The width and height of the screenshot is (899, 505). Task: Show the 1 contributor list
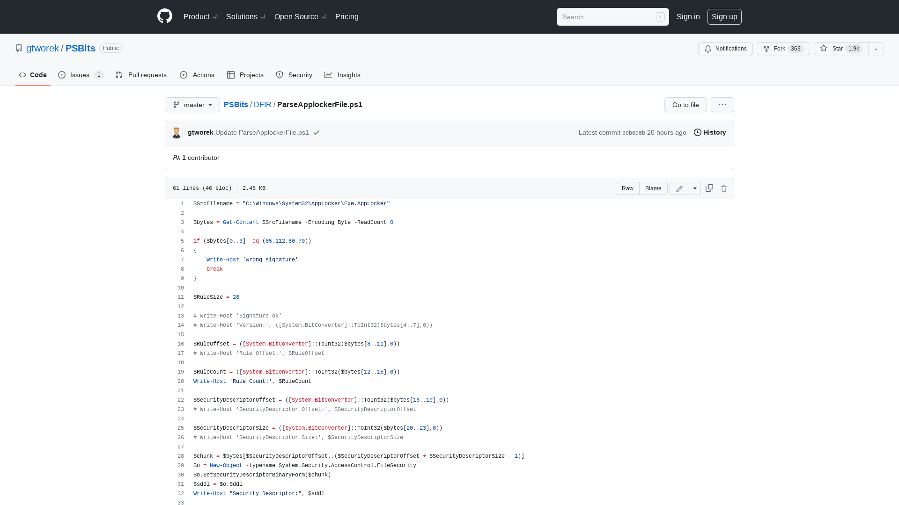tap(196, 158)
